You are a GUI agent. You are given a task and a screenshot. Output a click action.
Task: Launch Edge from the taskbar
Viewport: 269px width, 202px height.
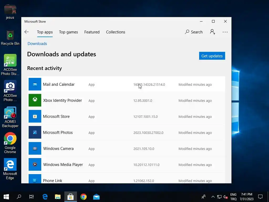(x=45, y=197)
